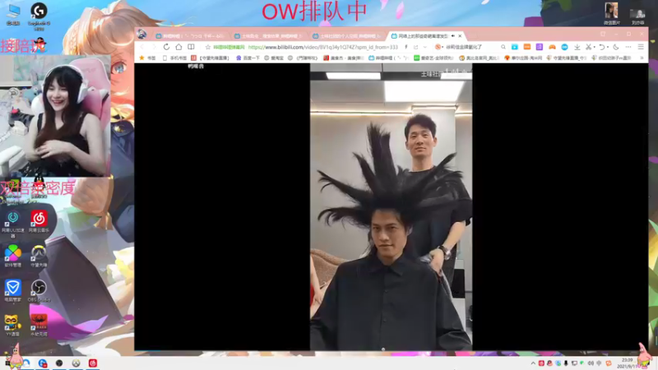Click the bilibili.com address bar

coord(322,47)
